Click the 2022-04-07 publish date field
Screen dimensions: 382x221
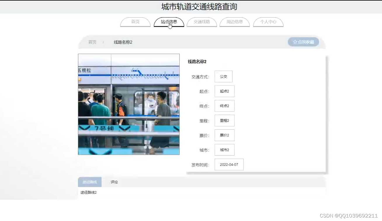[229, 164]
